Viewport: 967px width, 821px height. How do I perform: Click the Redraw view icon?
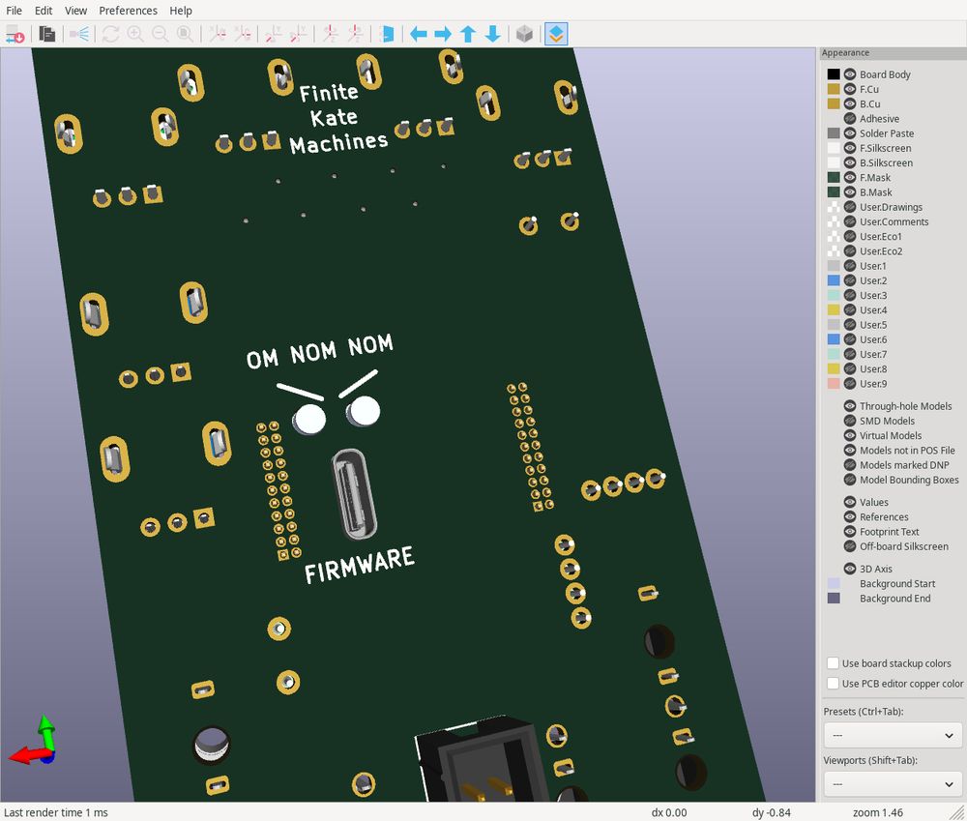[111, 34]
